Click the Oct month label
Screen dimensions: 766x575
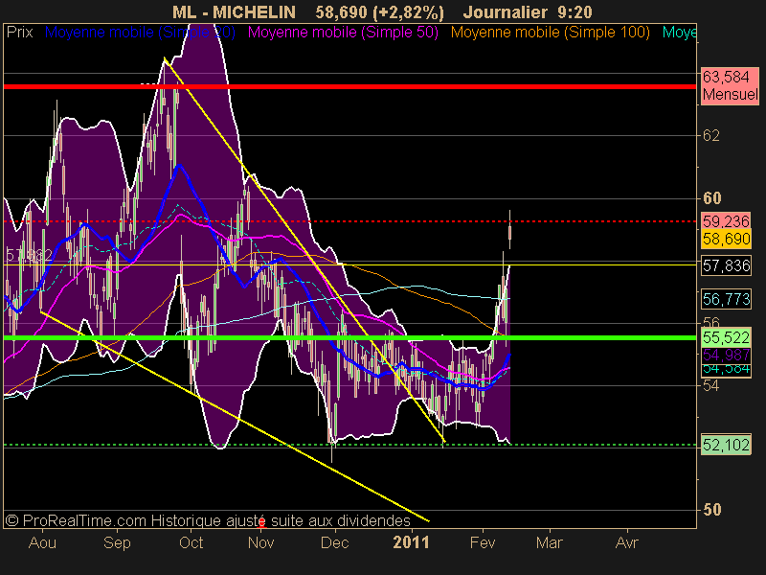191,542
